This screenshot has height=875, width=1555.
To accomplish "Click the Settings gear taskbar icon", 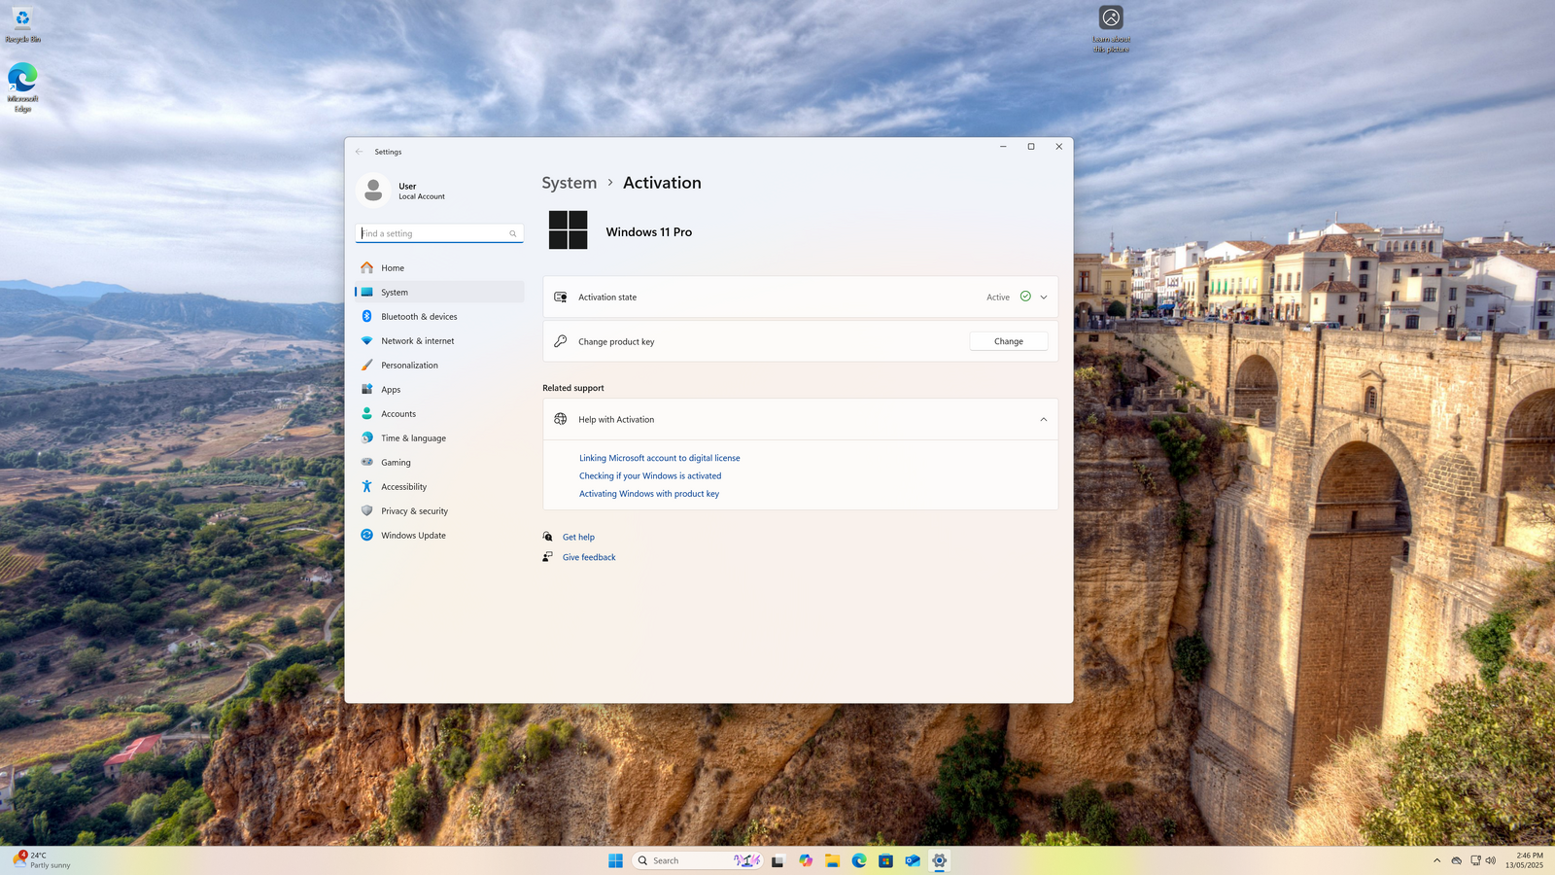I will tap(939, 860).
